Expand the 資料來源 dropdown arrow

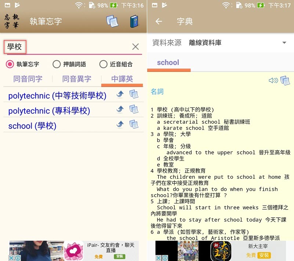pyautogui.click(x=284, y=43)
